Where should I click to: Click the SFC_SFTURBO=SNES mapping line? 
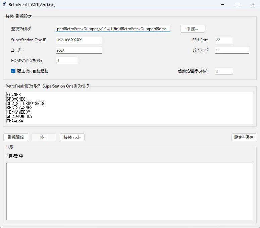25,103
